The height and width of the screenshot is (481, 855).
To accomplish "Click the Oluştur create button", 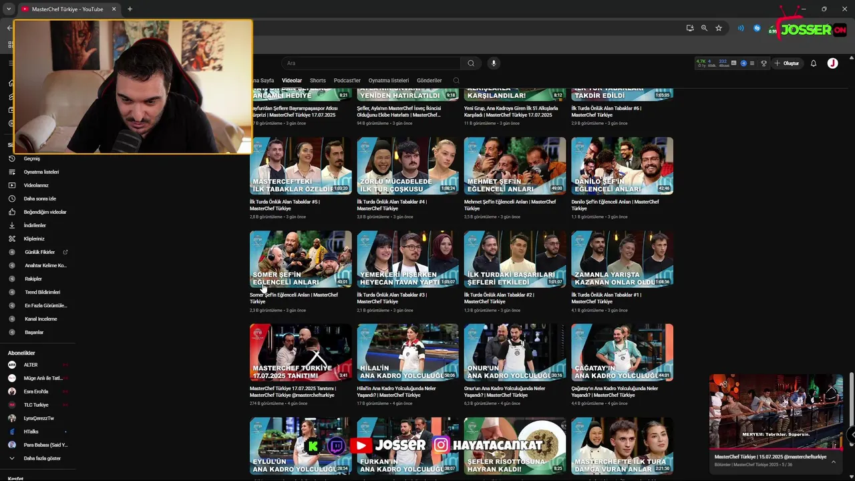I will click(x=787, y=63).
